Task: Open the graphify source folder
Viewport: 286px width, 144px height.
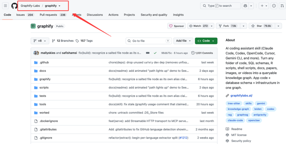Action: [45, 79]
